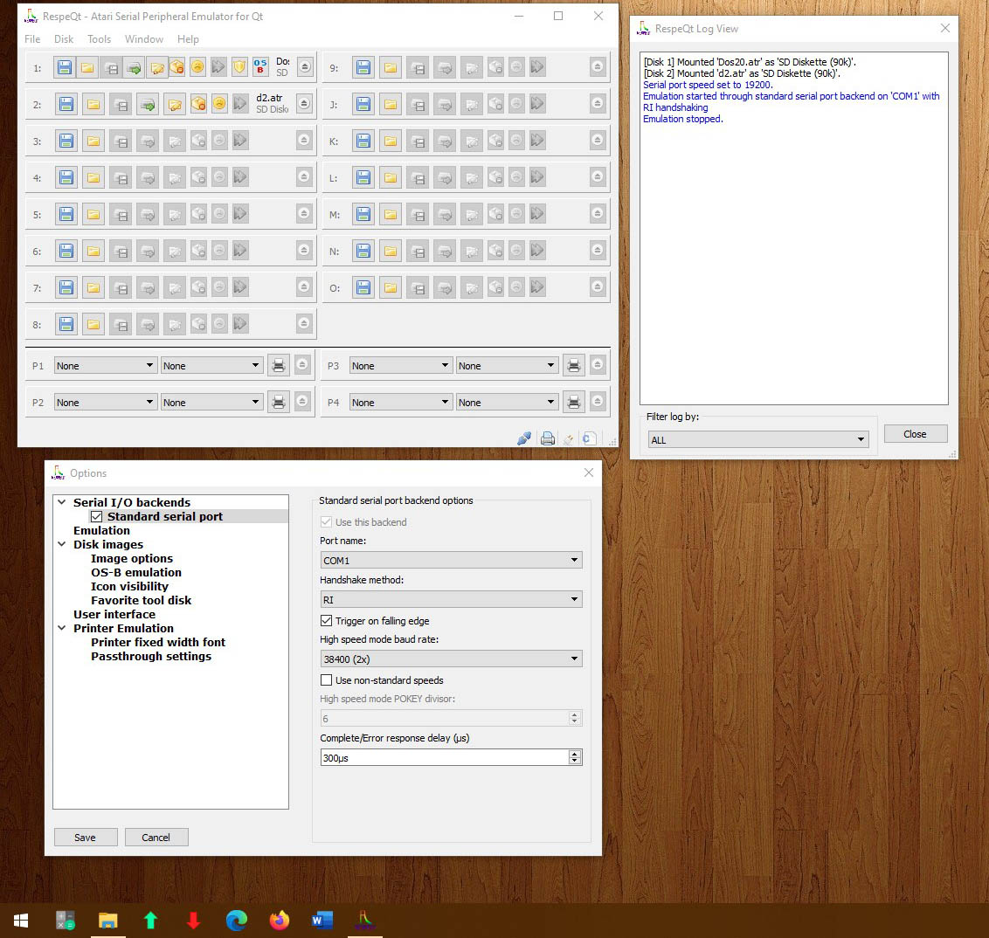The width and height of the screenshot is (989, 938).
Task: Click the printer icon for P1
Action: (x=279, y=366)
